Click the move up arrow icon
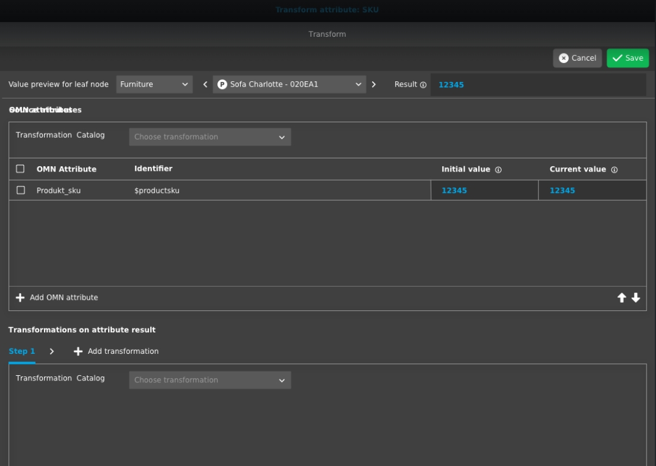This screenshot has height=466, width=656. pyautogui.click(x=622, y=298)
